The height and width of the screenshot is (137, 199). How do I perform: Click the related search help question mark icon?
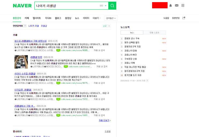pyautogui.click(x=25, y=26)
